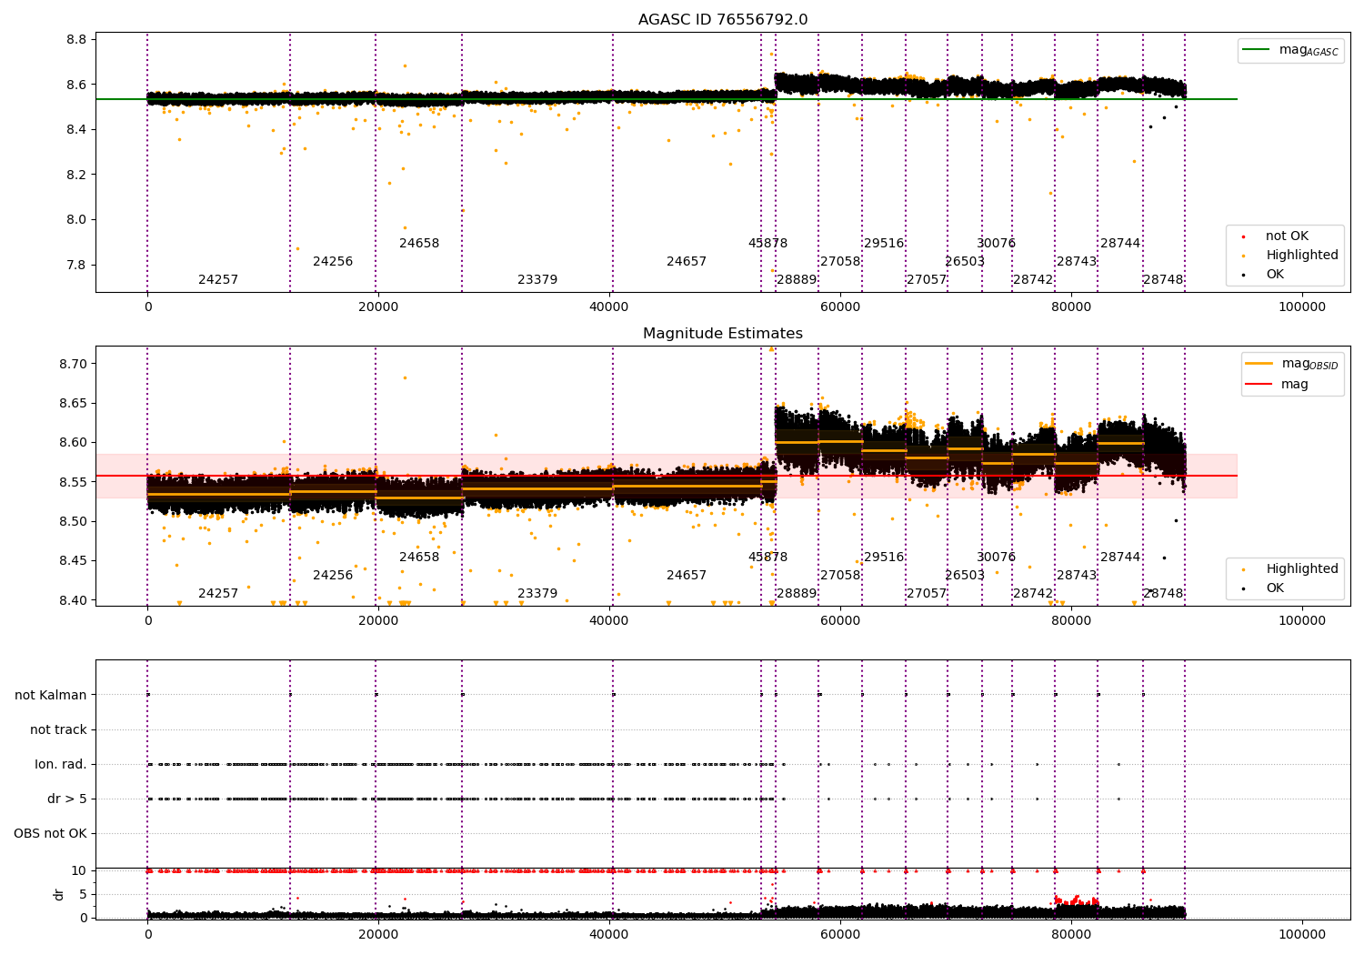Click y-axis tick 8.2 on top plot
This screenshot has height=955, width=1364.
coord(77,175)
